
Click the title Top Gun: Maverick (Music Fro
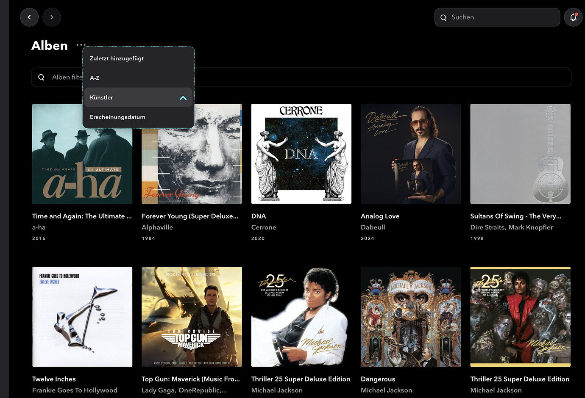pos(191,379)
